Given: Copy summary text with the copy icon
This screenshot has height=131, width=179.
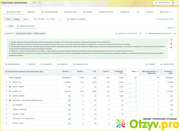Looking at the screenshot, I should click(171, 47).
